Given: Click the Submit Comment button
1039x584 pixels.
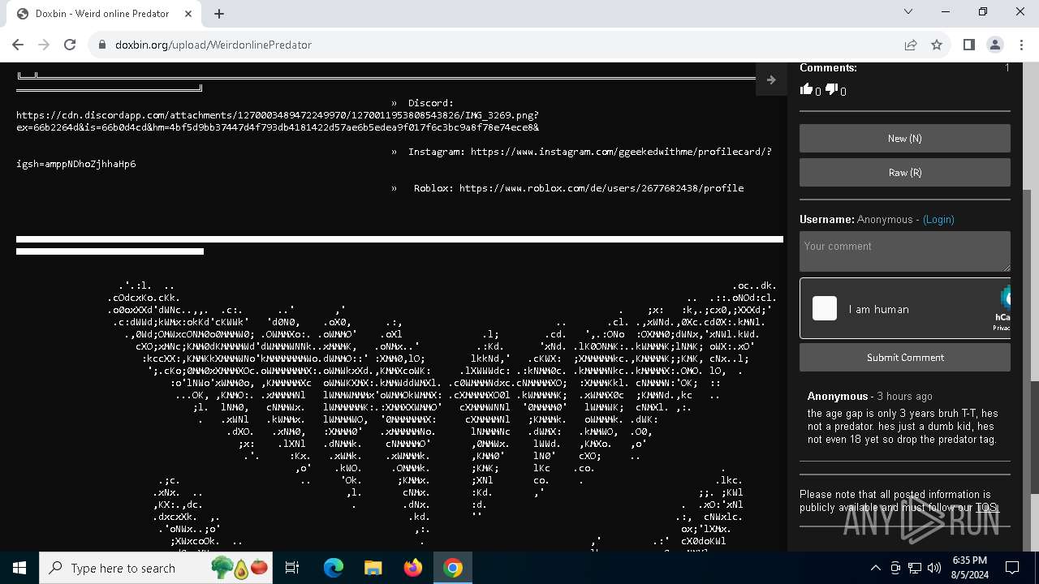Looking at the screenshot, I should click(x=905, y=358).
